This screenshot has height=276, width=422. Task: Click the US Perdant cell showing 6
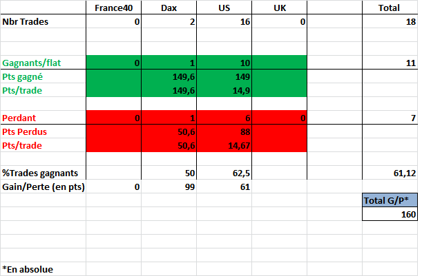[224, 118]
